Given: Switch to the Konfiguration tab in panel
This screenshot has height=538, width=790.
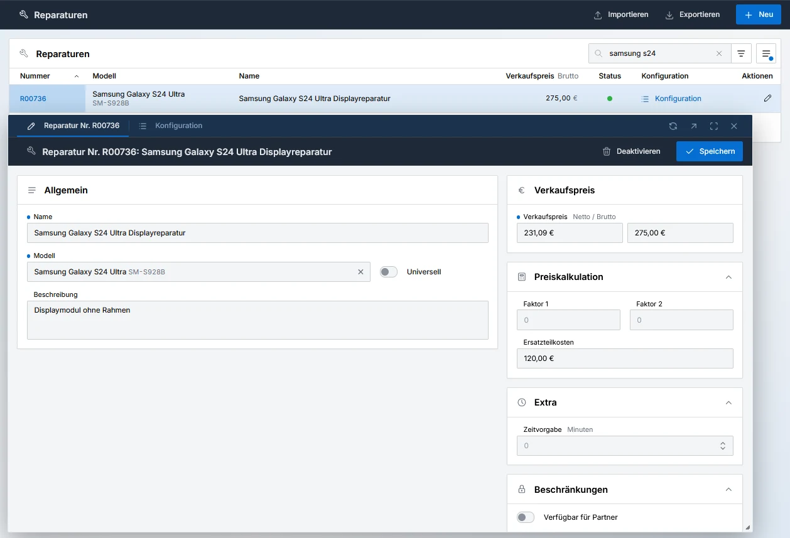Looking at the screenshot, I should pos(171,126).
